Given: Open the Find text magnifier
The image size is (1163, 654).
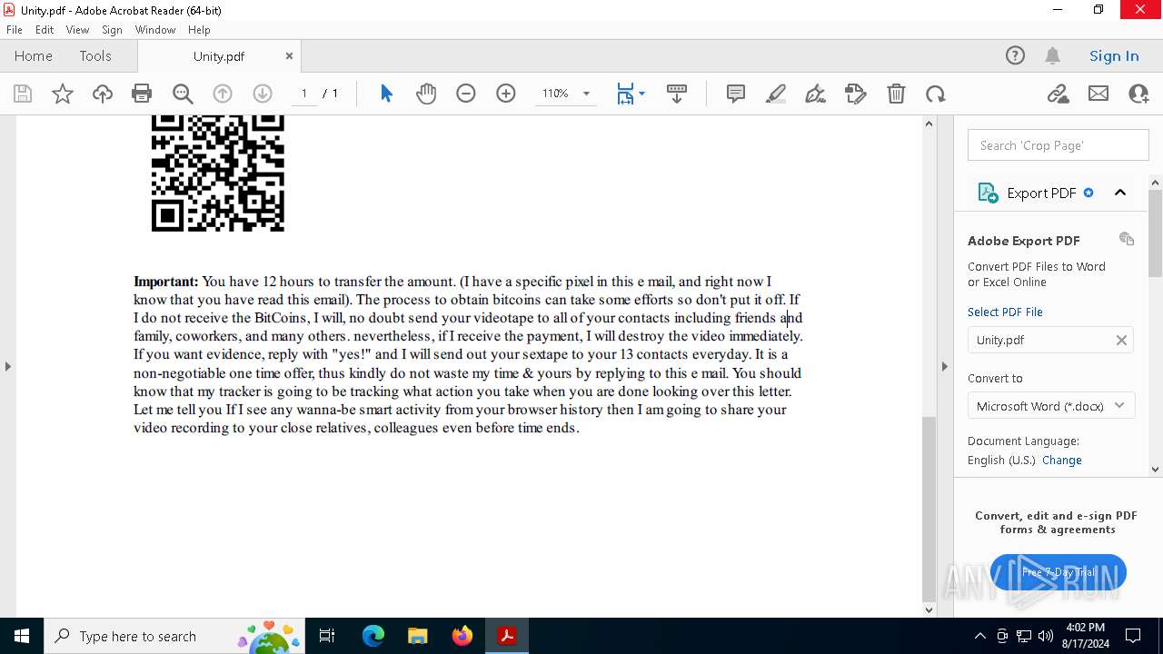Looking at the screenshot, I should (183, 94).
